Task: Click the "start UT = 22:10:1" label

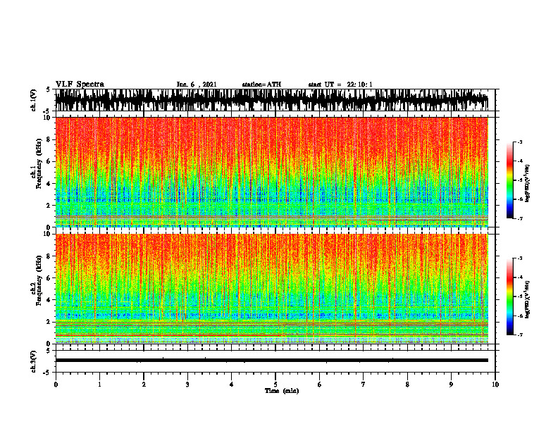Action: tap(340, 85)
